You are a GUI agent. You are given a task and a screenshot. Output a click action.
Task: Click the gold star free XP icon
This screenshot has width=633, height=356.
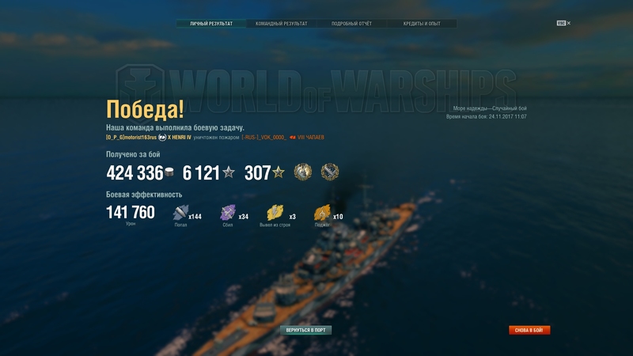tap(279, 172)
